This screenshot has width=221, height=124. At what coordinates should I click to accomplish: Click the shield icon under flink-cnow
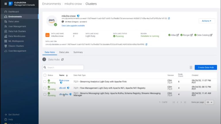coord(61,83)
